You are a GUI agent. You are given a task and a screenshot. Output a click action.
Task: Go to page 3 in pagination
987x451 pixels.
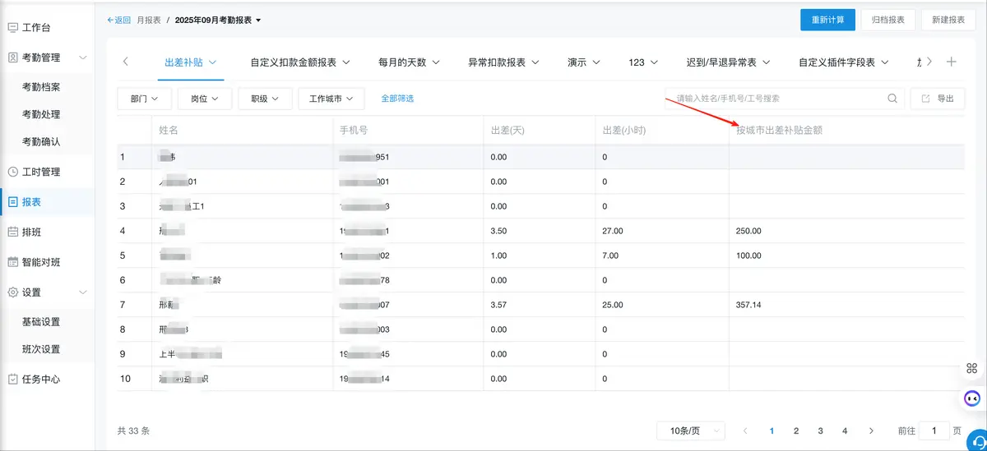(x=820, y=430)
